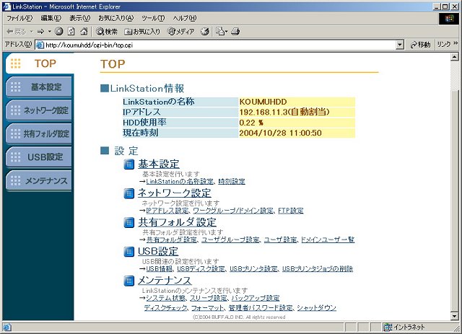Image resolution: width=462 pixels, height=334 pixels.
Task: Click the History toolbar icon
Action: pos(205,31)
